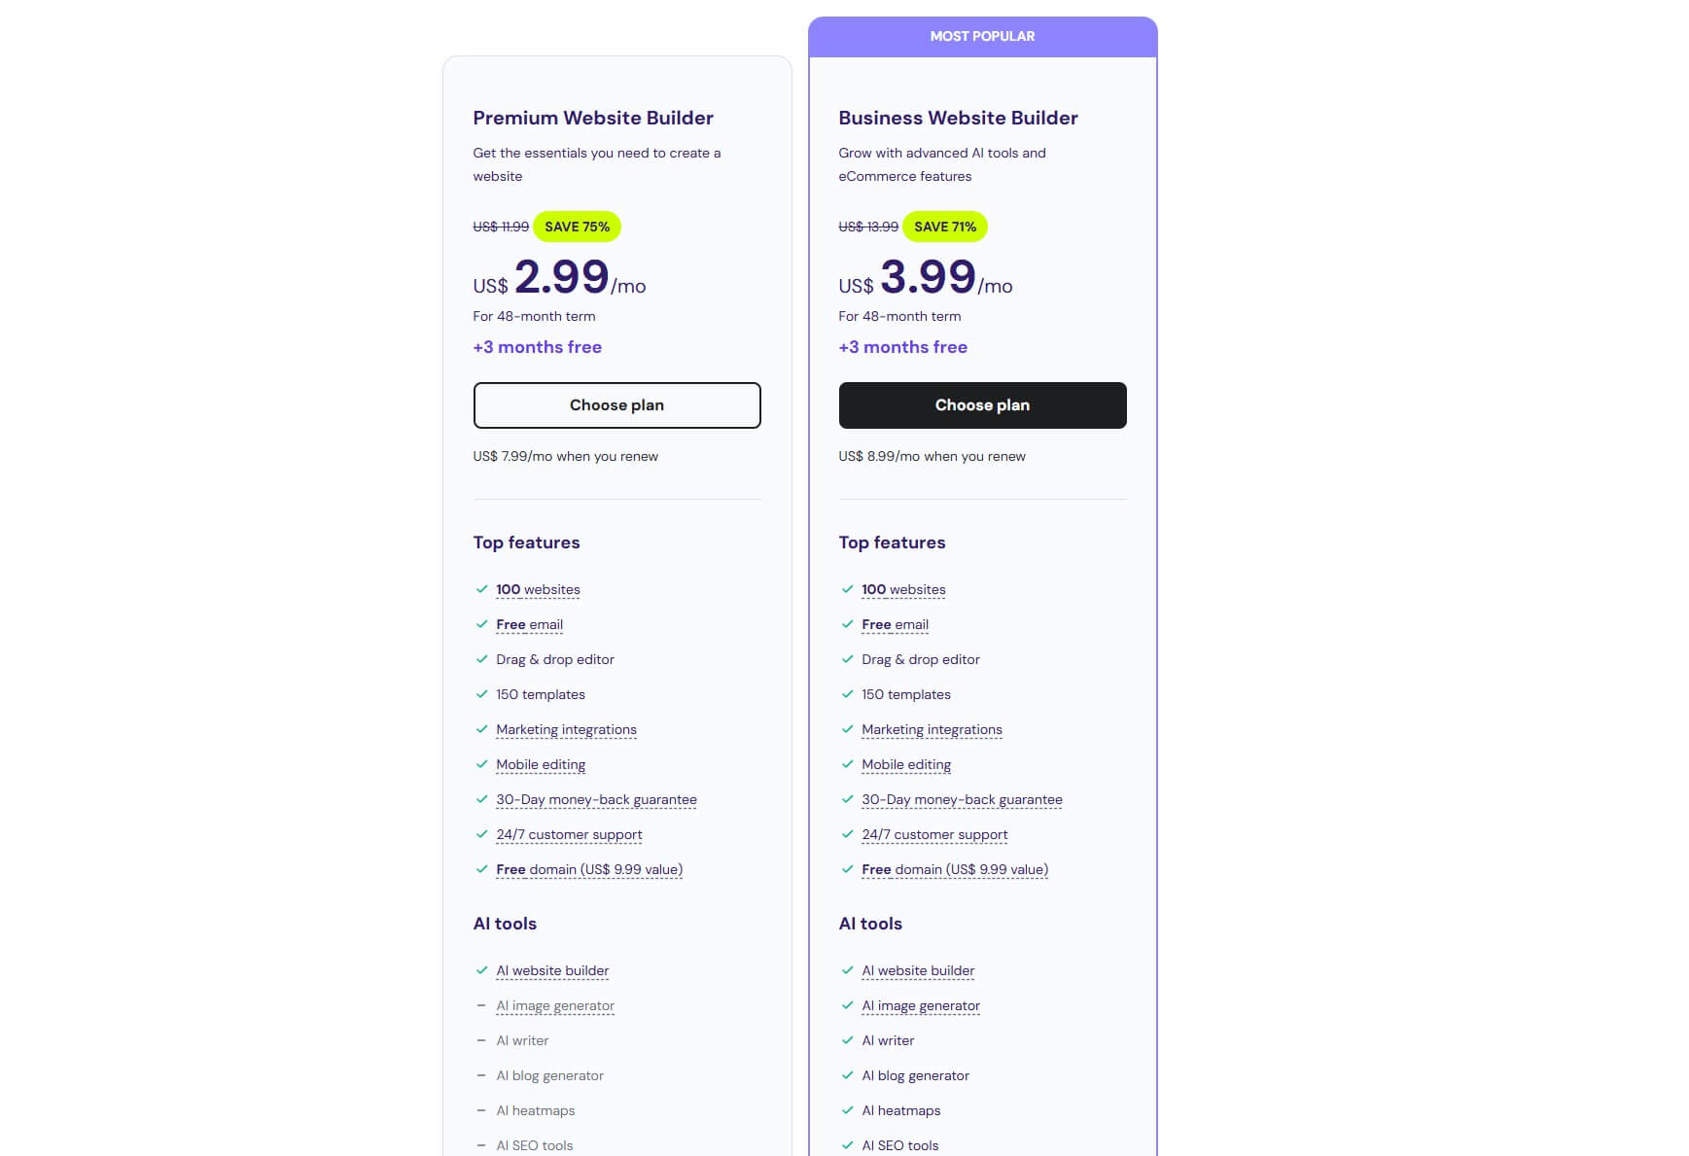Screen dimensions: 1689x1156
Task: Choose the Business Website Builder plan
Action: coord(982,404)
